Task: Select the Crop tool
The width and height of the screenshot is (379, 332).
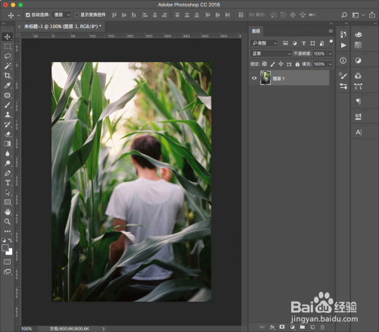Action: 8,76
